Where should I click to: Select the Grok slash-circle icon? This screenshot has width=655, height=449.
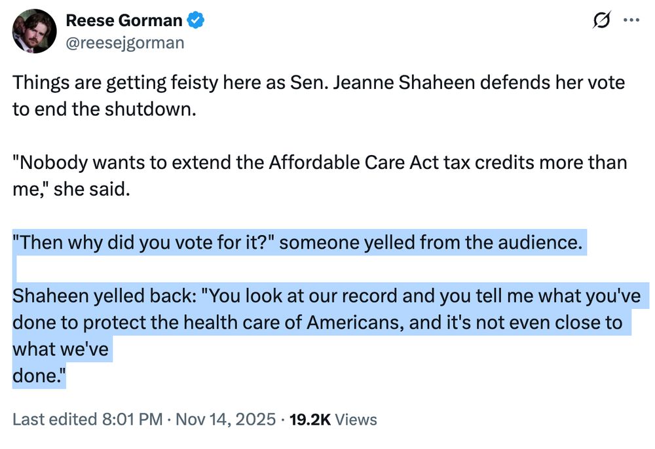(601, 20)
